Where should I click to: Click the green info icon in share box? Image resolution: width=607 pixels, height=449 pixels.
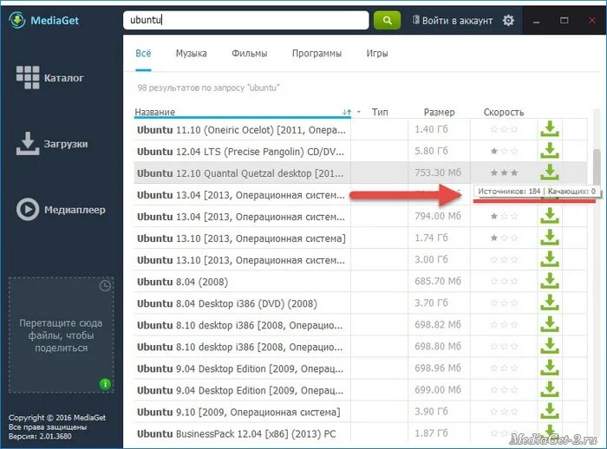(x=105, y=384)
